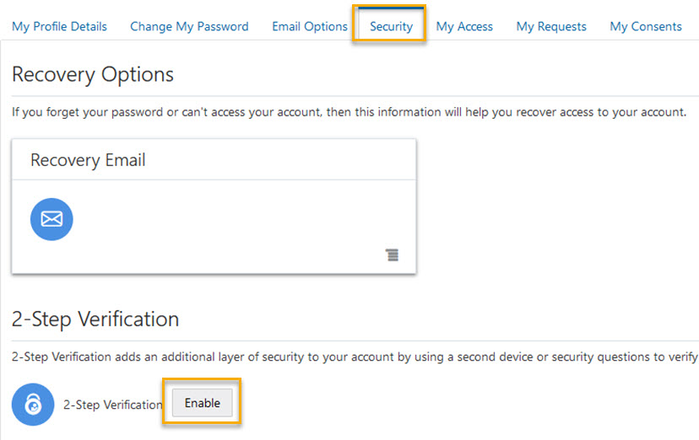Click the blue envelope Recovery Email icon
The height and width of the screenshot is (440, 699).
click(51, 219)
